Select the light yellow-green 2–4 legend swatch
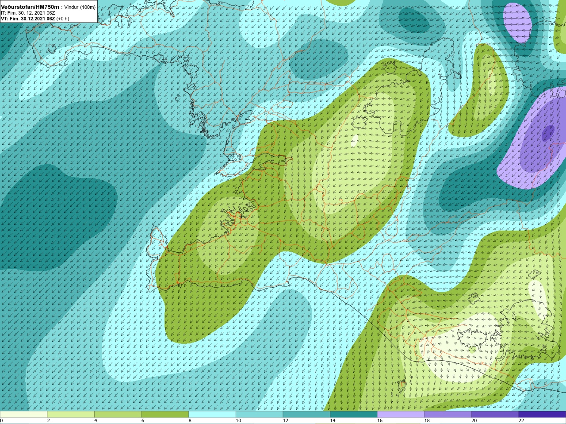Image resolution: width=566 pixels, height=424 pixels. point(71,414)
